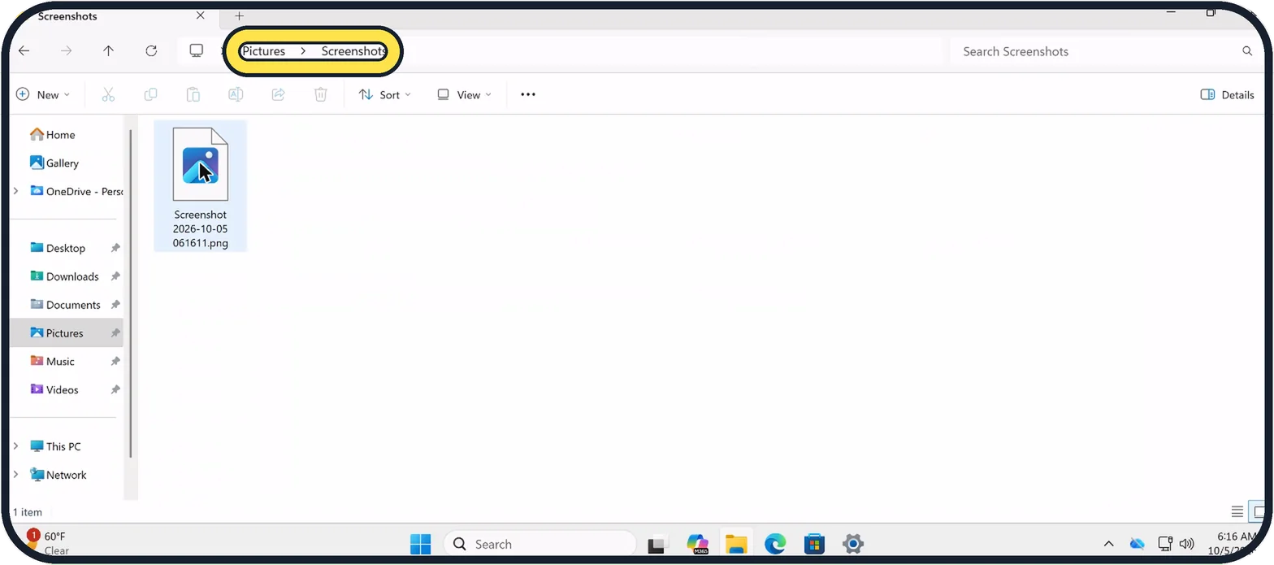Open the View layout dropdown

[x=464, y=94]
